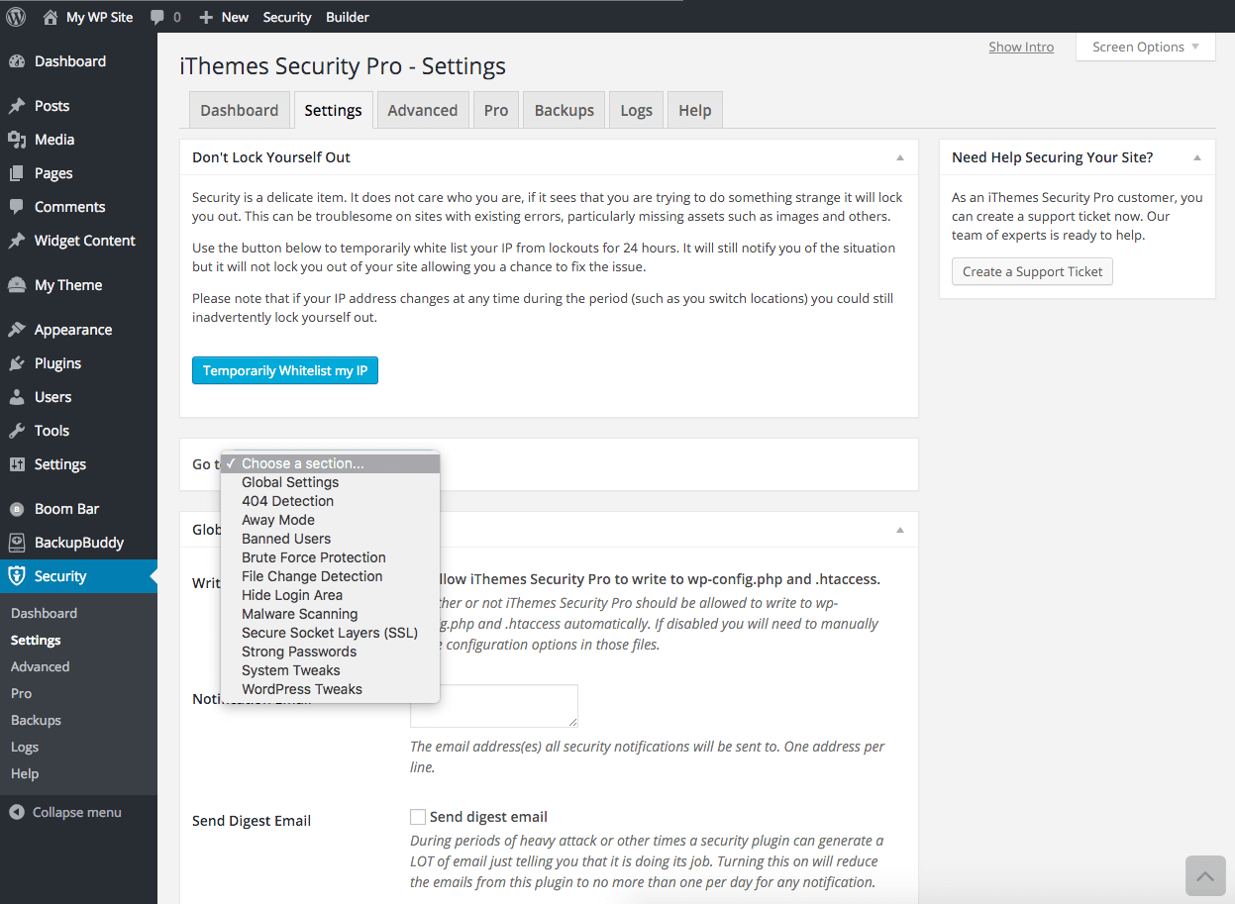Viewport: 1235px width, 904px height.
Task: Switch to the Dashboard tab
Action: 240,110
